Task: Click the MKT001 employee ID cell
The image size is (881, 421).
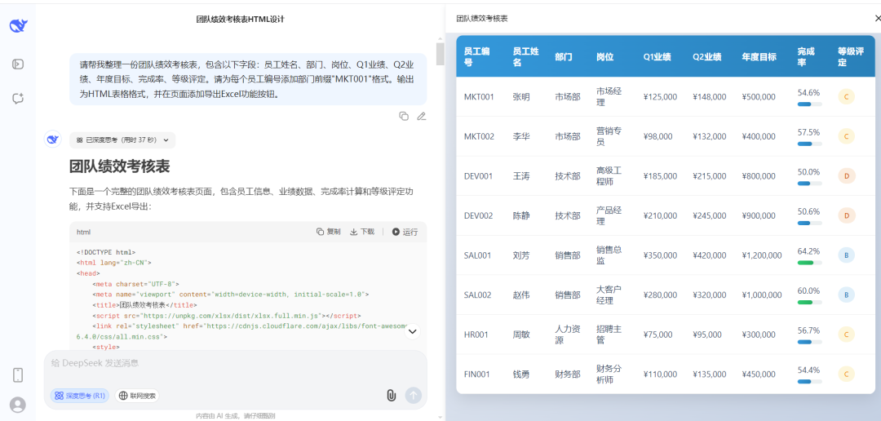Action: (479, 96)
